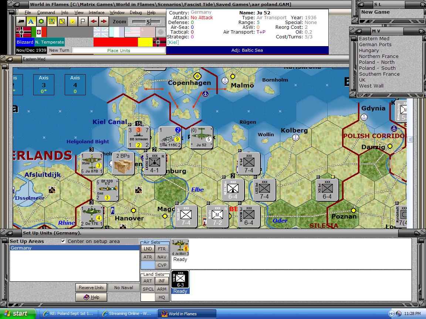
Task: Select the French tricolor flag
Action: pyautogui.click(x=116, y=32)
